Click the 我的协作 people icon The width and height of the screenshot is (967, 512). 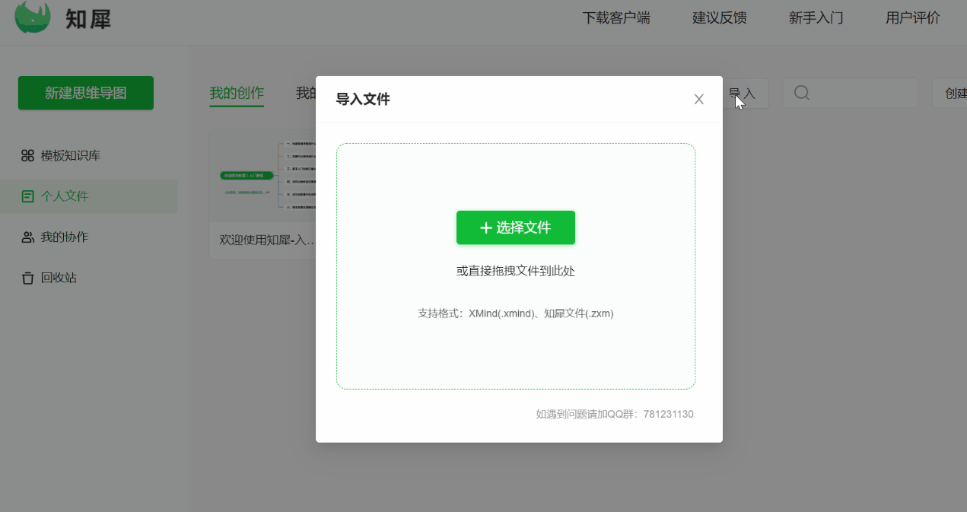pyautogui.click(x=27, y=237)
